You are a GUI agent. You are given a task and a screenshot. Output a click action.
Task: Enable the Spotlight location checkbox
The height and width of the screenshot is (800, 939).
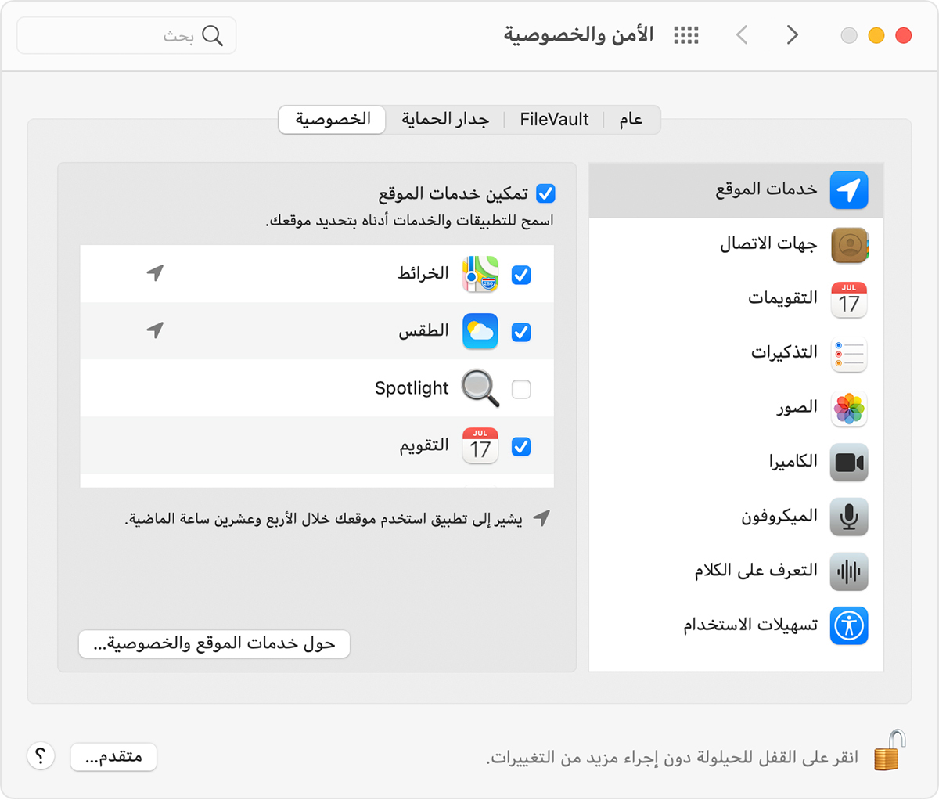click(521, 389)
